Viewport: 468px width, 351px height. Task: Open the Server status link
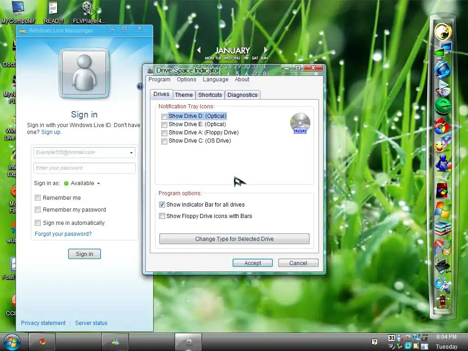(91, 323)
